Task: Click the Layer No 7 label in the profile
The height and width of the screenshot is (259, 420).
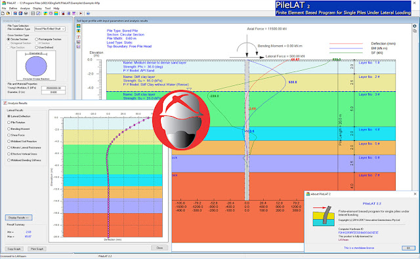Action: click(x=369, y=175)
